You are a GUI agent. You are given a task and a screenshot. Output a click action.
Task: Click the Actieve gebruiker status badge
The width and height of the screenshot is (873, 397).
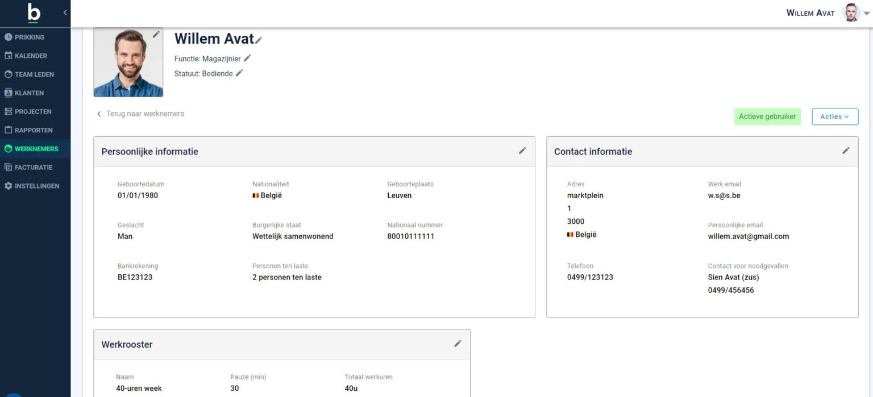767,116
